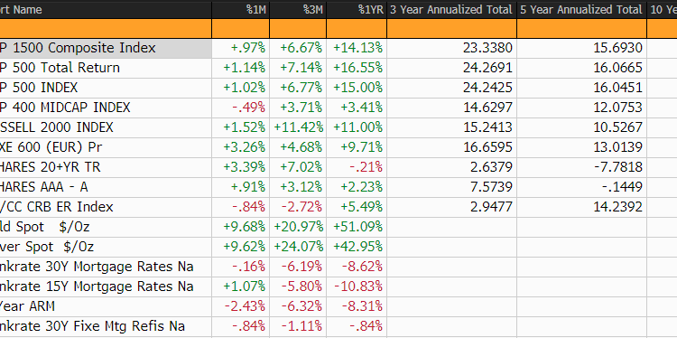Click the 3 Year Annualized Total header
Screen dimensions: 677x338
[451, 10]
